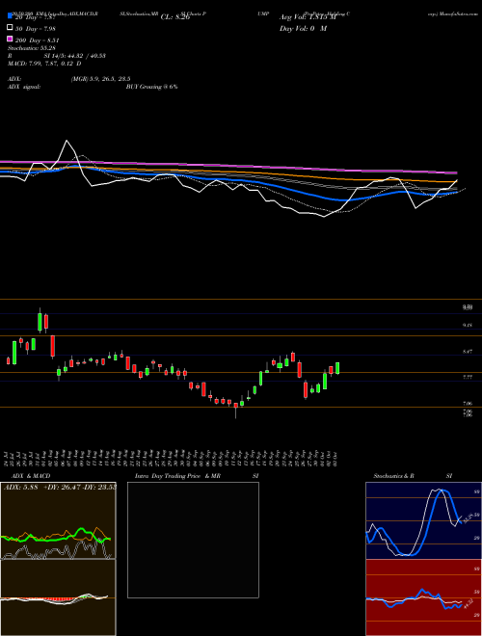482x636 pixels.
Task: Select the 'Stochastics: 55.28' line
Action: tap(32, 48)
